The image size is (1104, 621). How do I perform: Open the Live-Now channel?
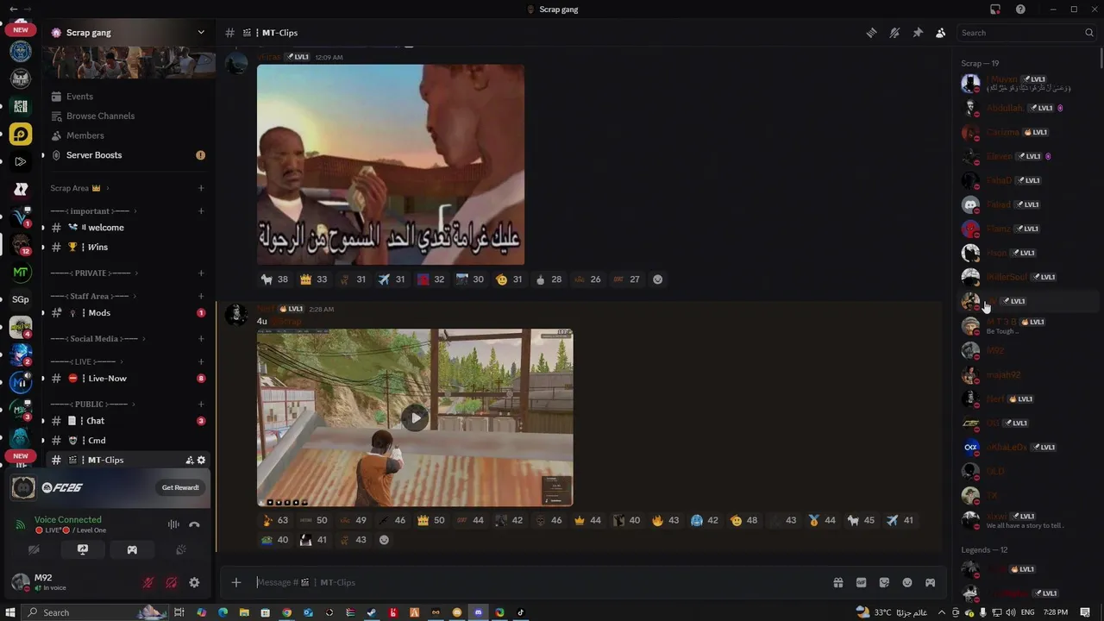(129, 379)
